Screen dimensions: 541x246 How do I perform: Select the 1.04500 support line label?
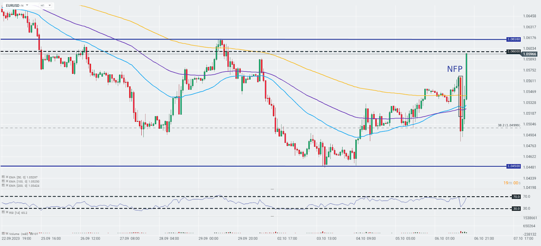tap(514, 166)
